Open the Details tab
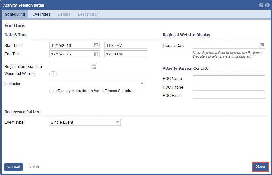272x175 pixels. tap(64, 14)
